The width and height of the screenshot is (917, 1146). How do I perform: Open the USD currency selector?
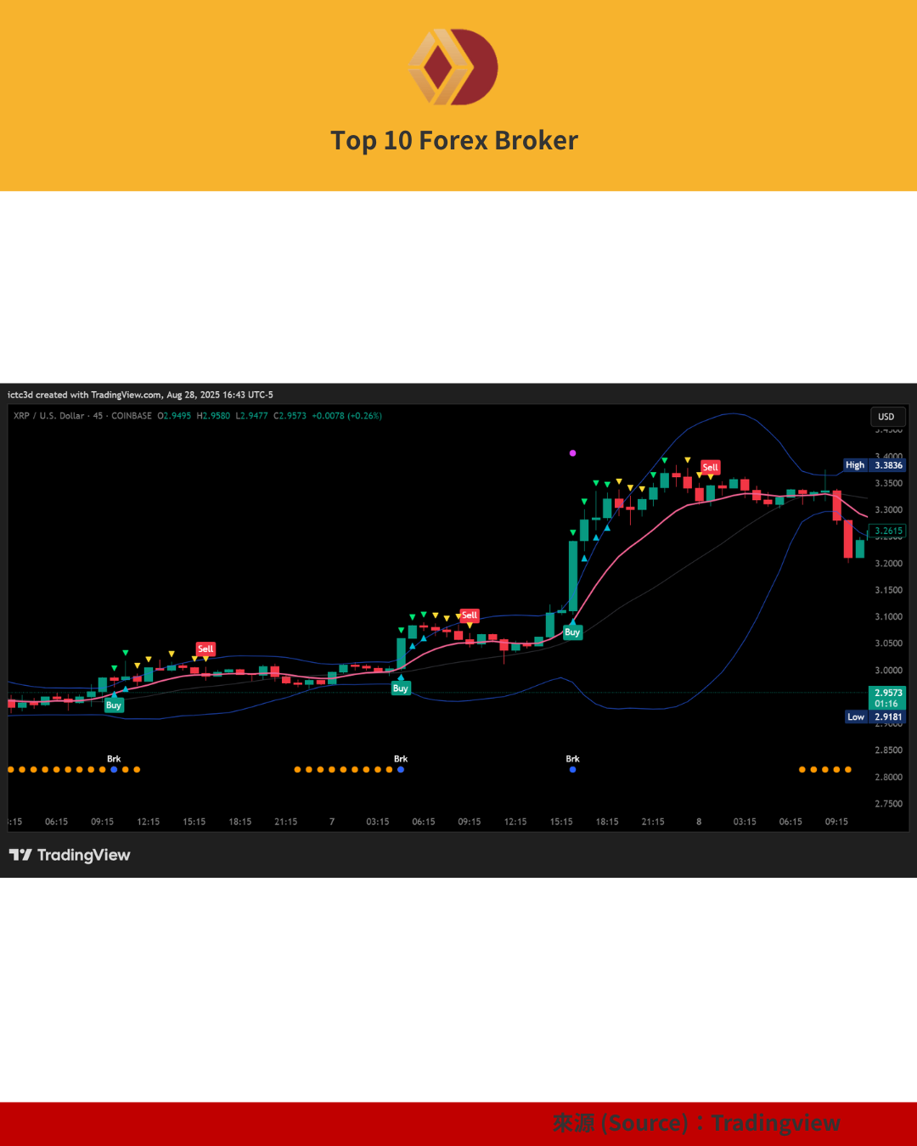point(886,417)
